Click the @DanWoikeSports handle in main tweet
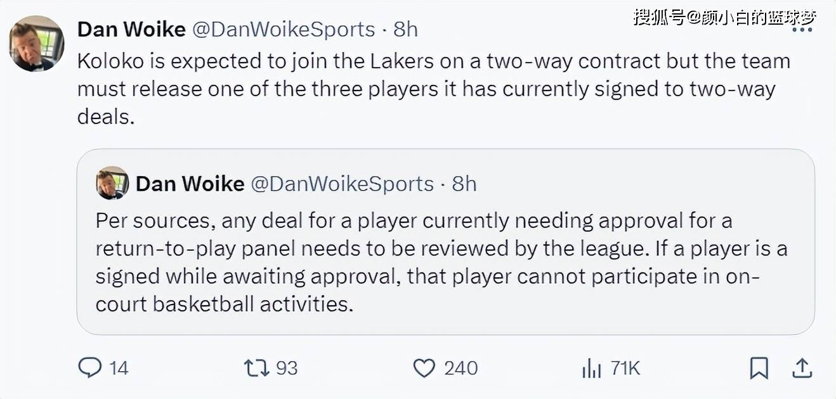 click(283, 29)
